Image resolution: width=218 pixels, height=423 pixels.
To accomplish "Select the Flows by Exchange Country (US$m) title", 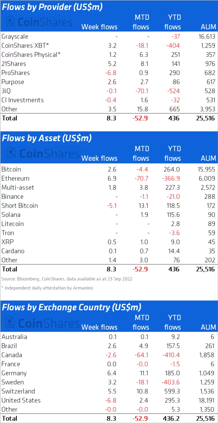I will (x=71, y=307).
